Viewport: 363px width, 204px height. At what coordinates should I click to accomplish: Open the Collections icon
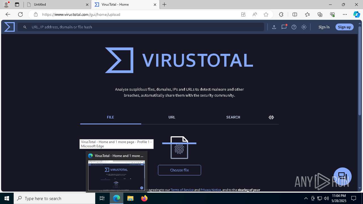point(320,14)
